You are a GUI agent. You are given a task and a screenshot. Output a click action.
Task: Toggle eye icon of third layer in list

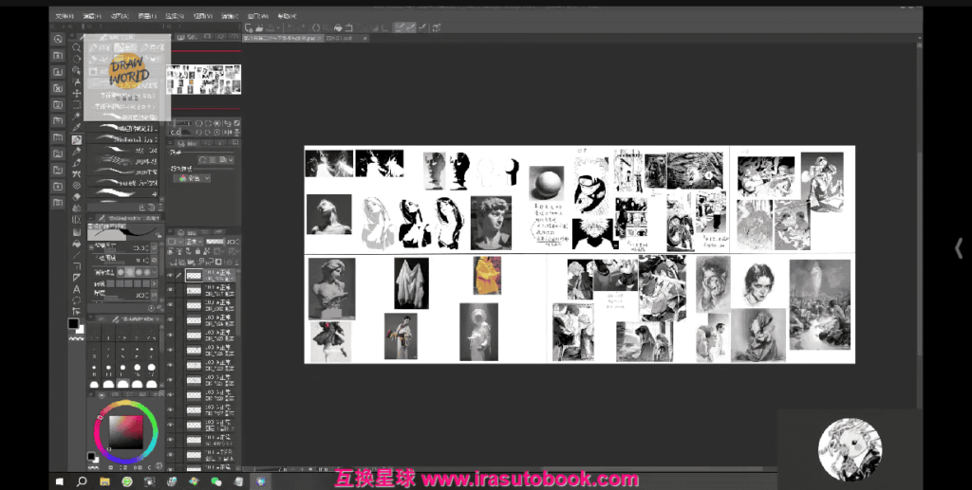171,305
